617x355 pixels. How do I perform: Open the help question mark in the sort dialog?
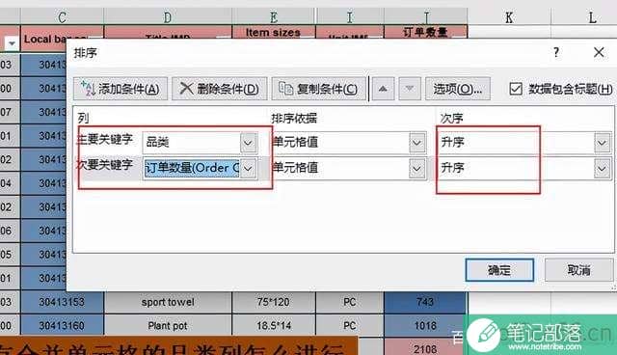(556, 52)
